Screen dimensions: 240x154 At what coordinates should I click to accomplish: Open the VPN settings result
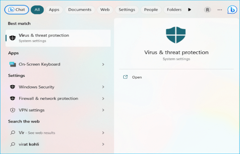57,110
